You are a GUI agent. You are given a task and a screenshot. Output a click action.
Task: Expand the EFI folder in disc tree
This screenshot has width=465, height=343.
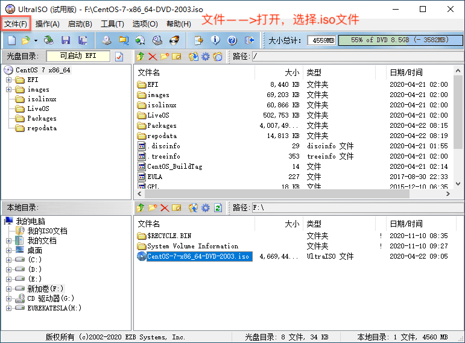click(x=8, y=80)
